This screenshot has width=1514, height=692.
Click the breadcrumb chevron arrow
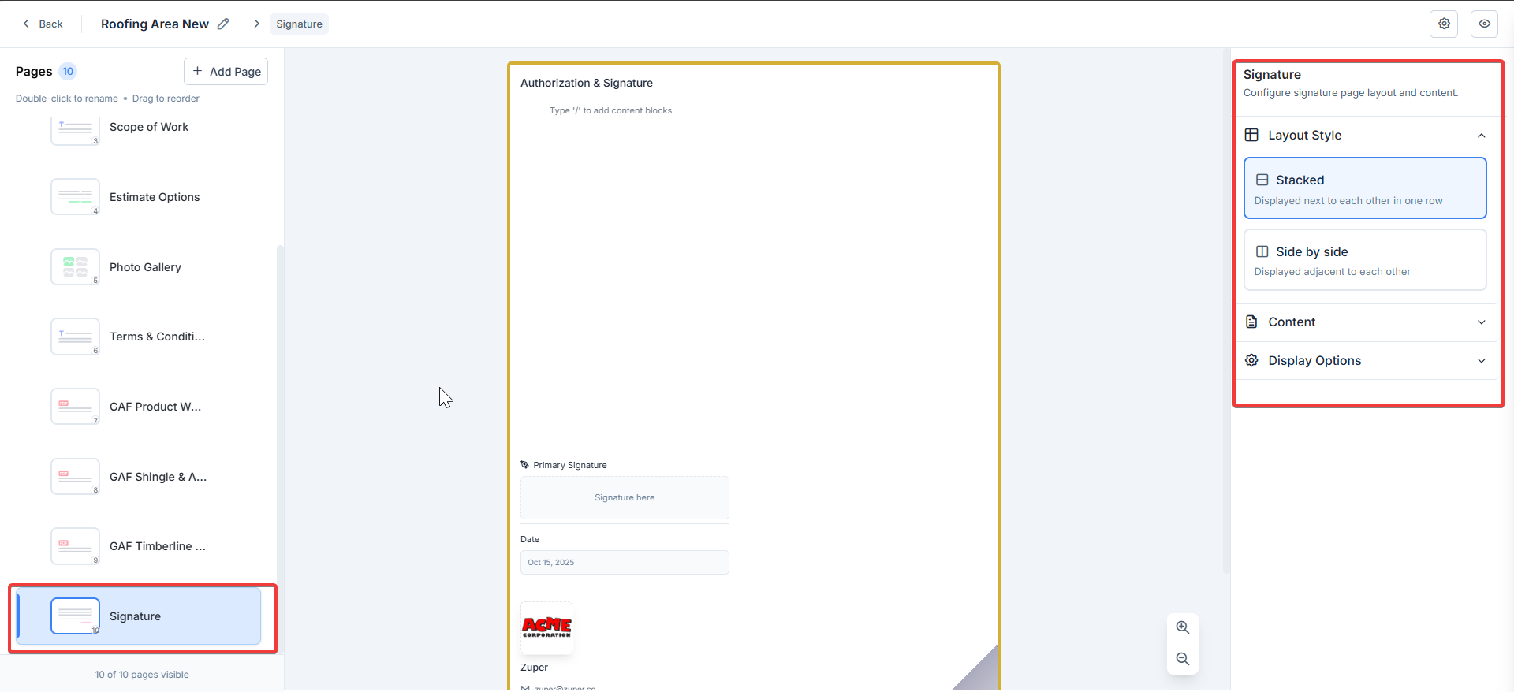click(256, 24)
